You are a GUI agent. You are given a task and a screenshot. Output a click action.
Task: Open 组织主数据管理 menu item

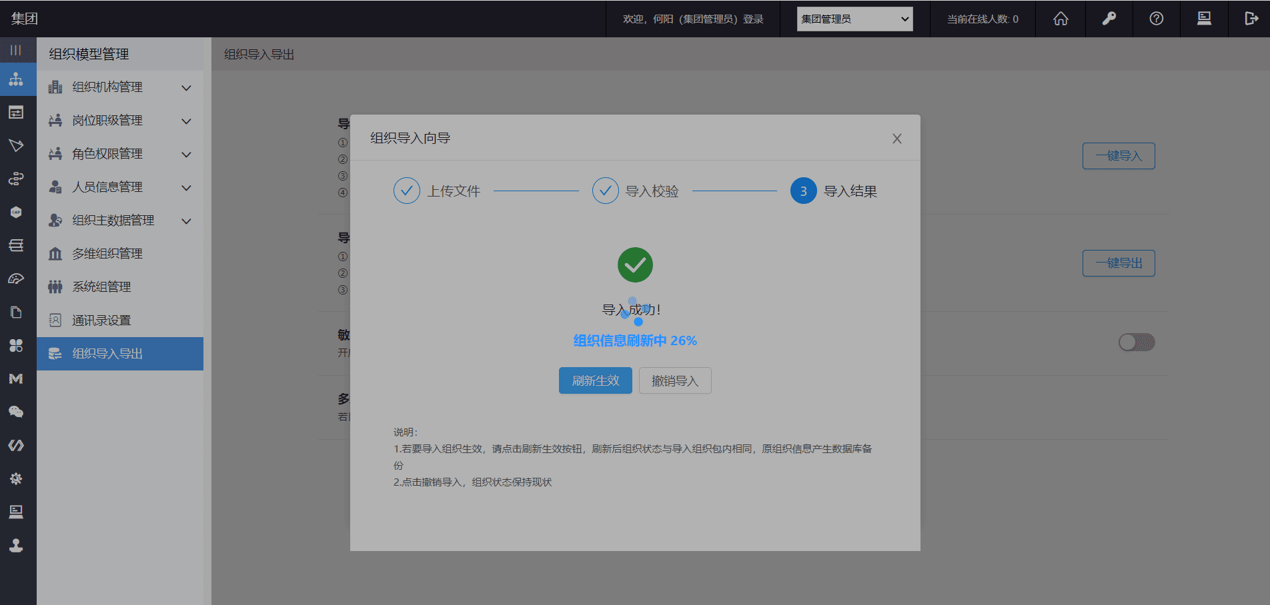click(120, 221)
